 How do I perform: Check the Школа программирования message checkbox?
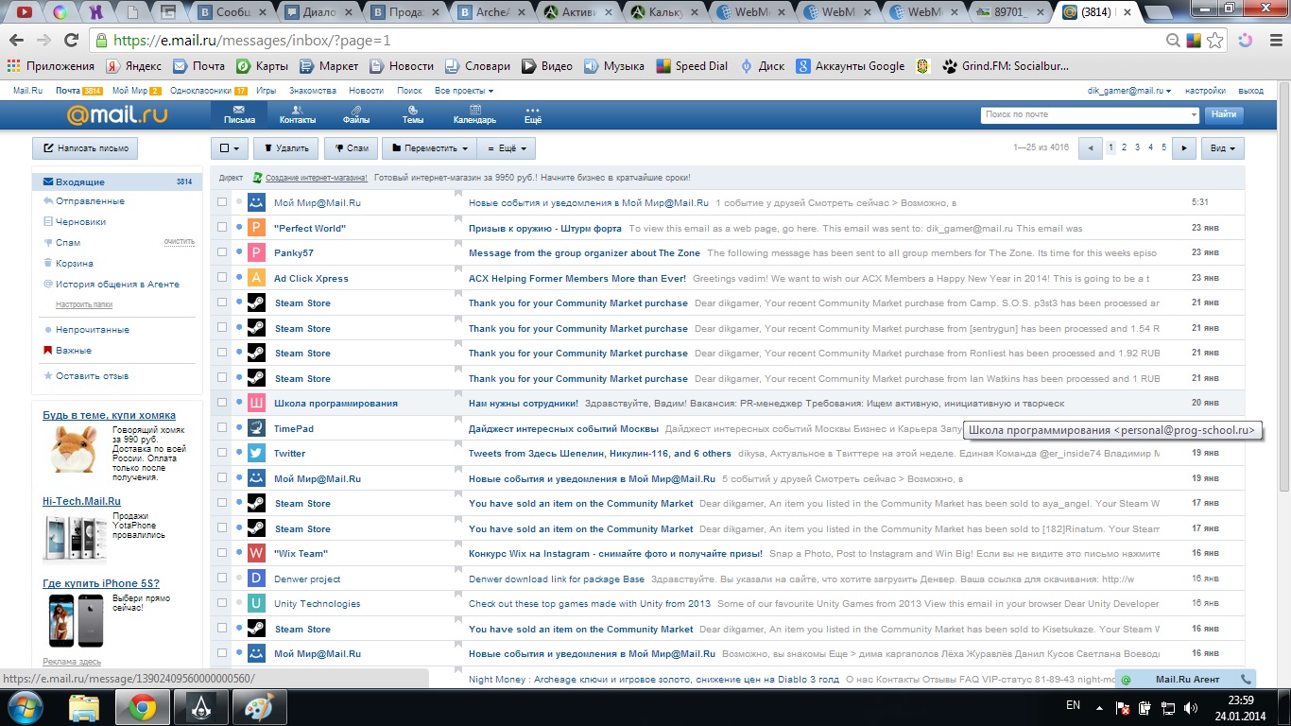[222, 403]
